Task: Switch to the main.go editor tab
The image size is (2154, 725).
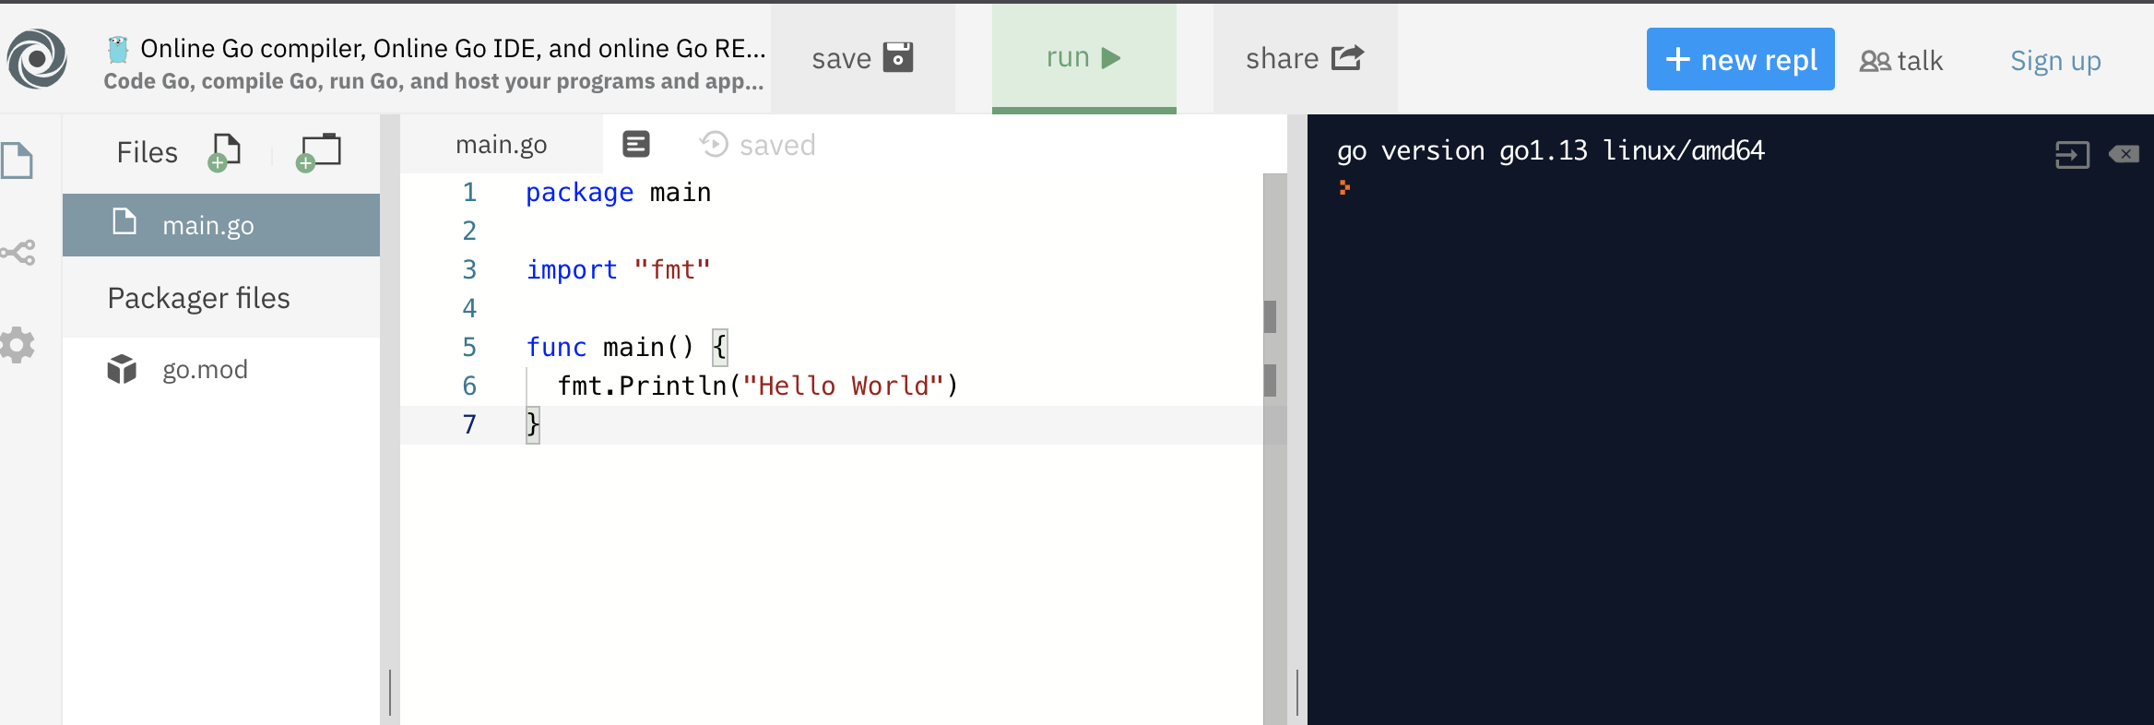Action: click(502, 144)
